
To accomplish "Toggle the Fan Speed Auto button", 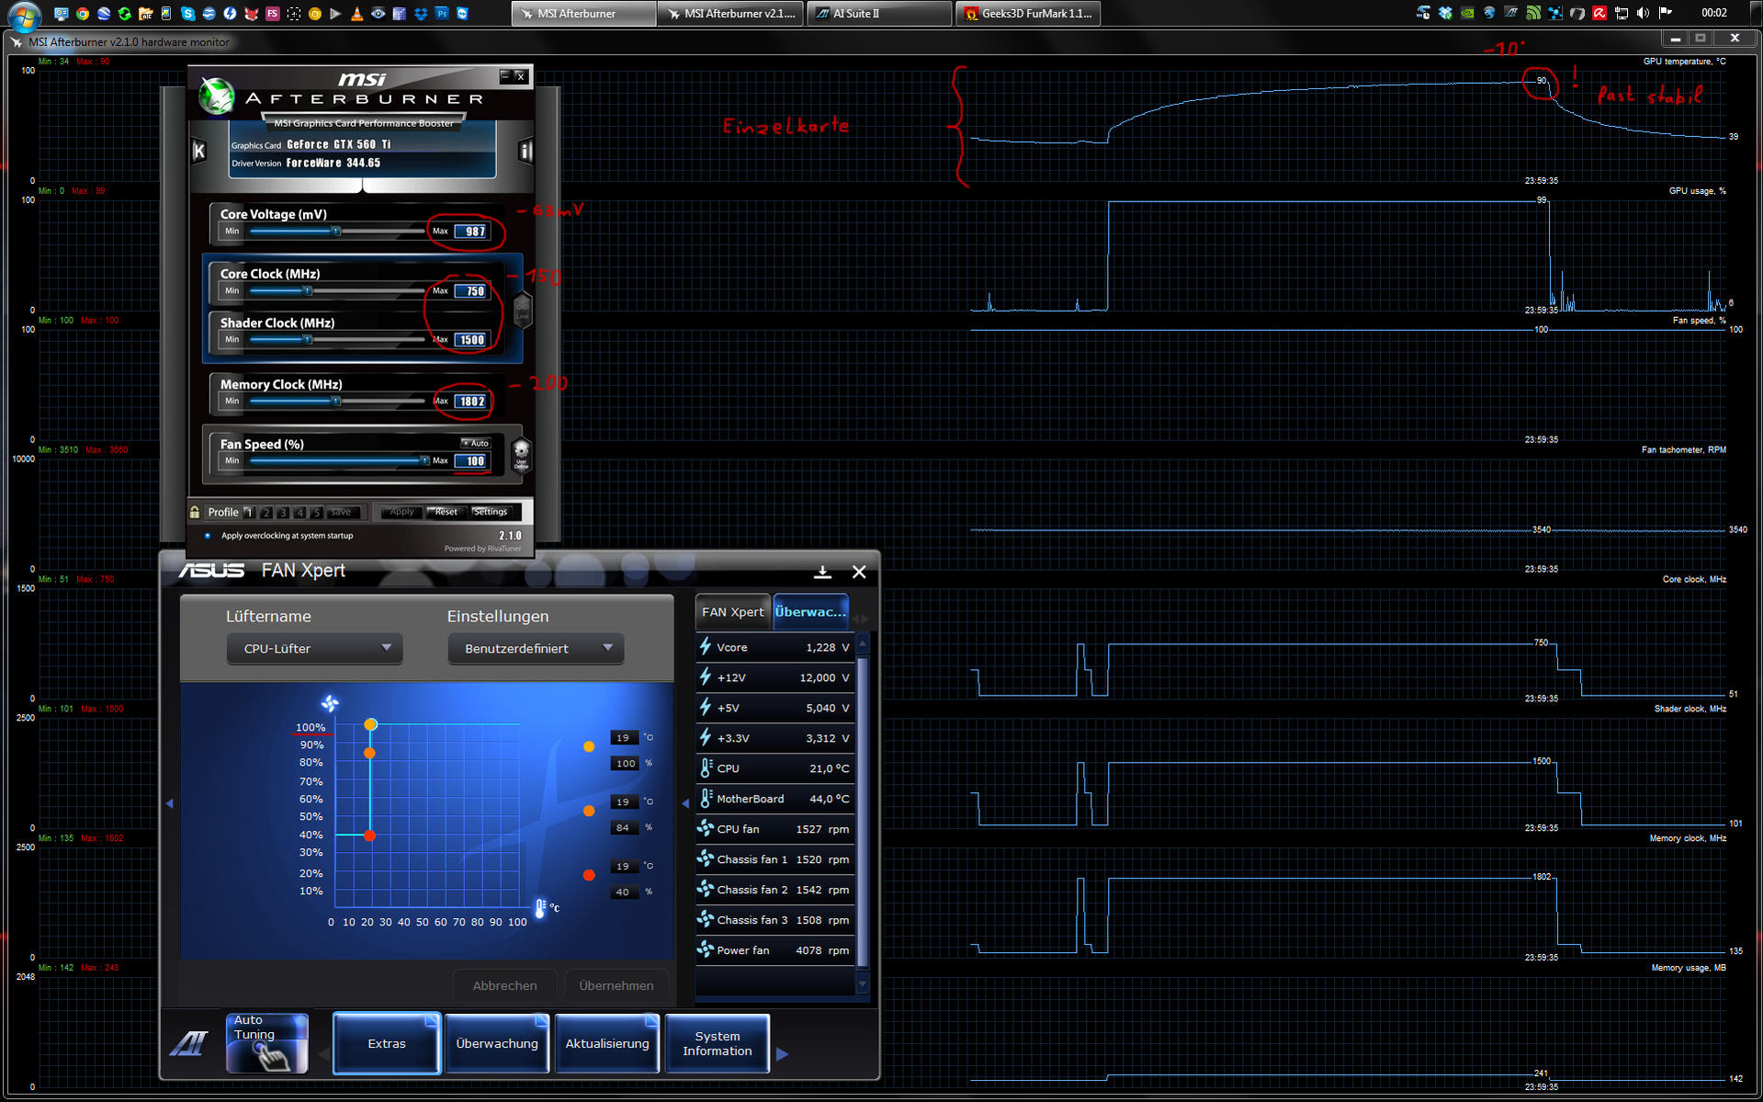I will [476, 443].
